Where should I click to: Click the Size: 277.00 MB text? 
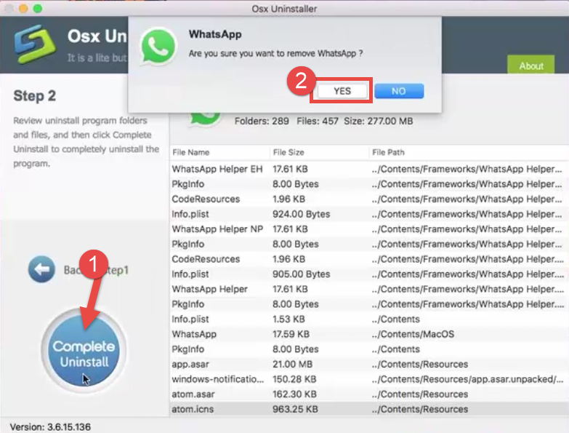coord(378,121)
